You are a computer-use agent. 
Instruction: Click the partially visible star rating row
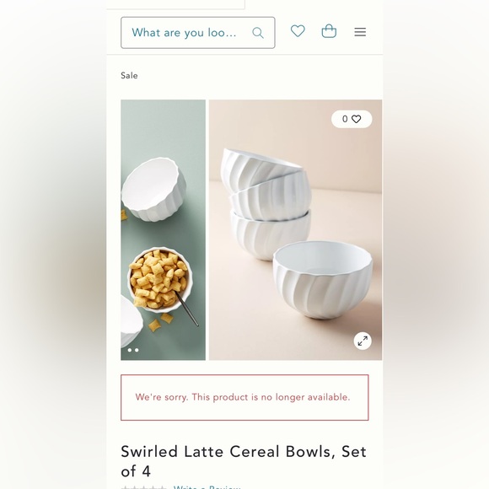[x=144, y=486]
